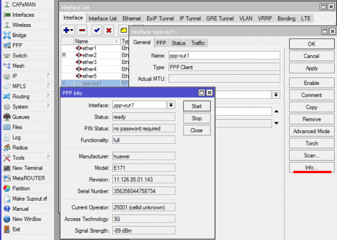Click the Name input field
This screenshot has width=337, height=240.
[224, 56]
